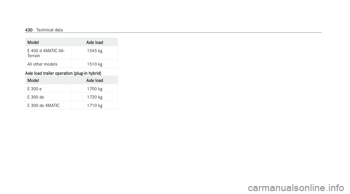Click the Axle load trailer operation heading
Screen dimensions: 350x194
click(63, 73)
